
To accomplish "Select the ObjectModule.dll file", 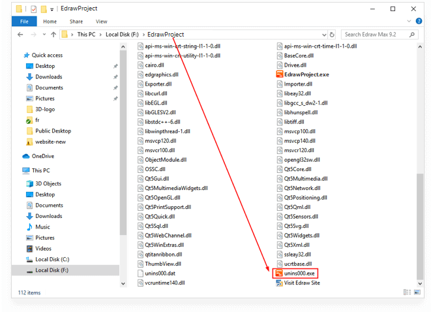I will click(x=162, y=159).
